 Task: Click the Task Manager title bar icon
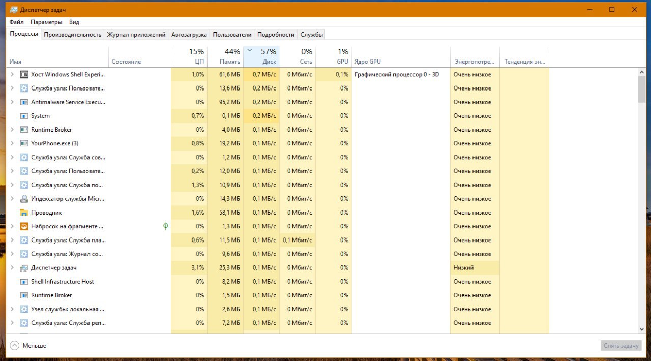[14, 10]
